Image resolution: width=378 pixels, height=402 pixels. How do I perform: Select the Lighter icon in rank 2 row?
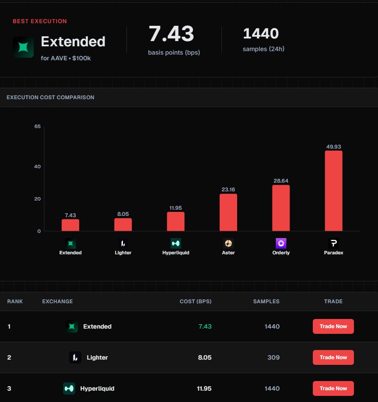click(75, 357)
